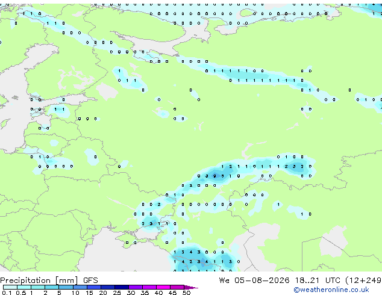Click legend scale label '35'

click(x=145, y=293)
